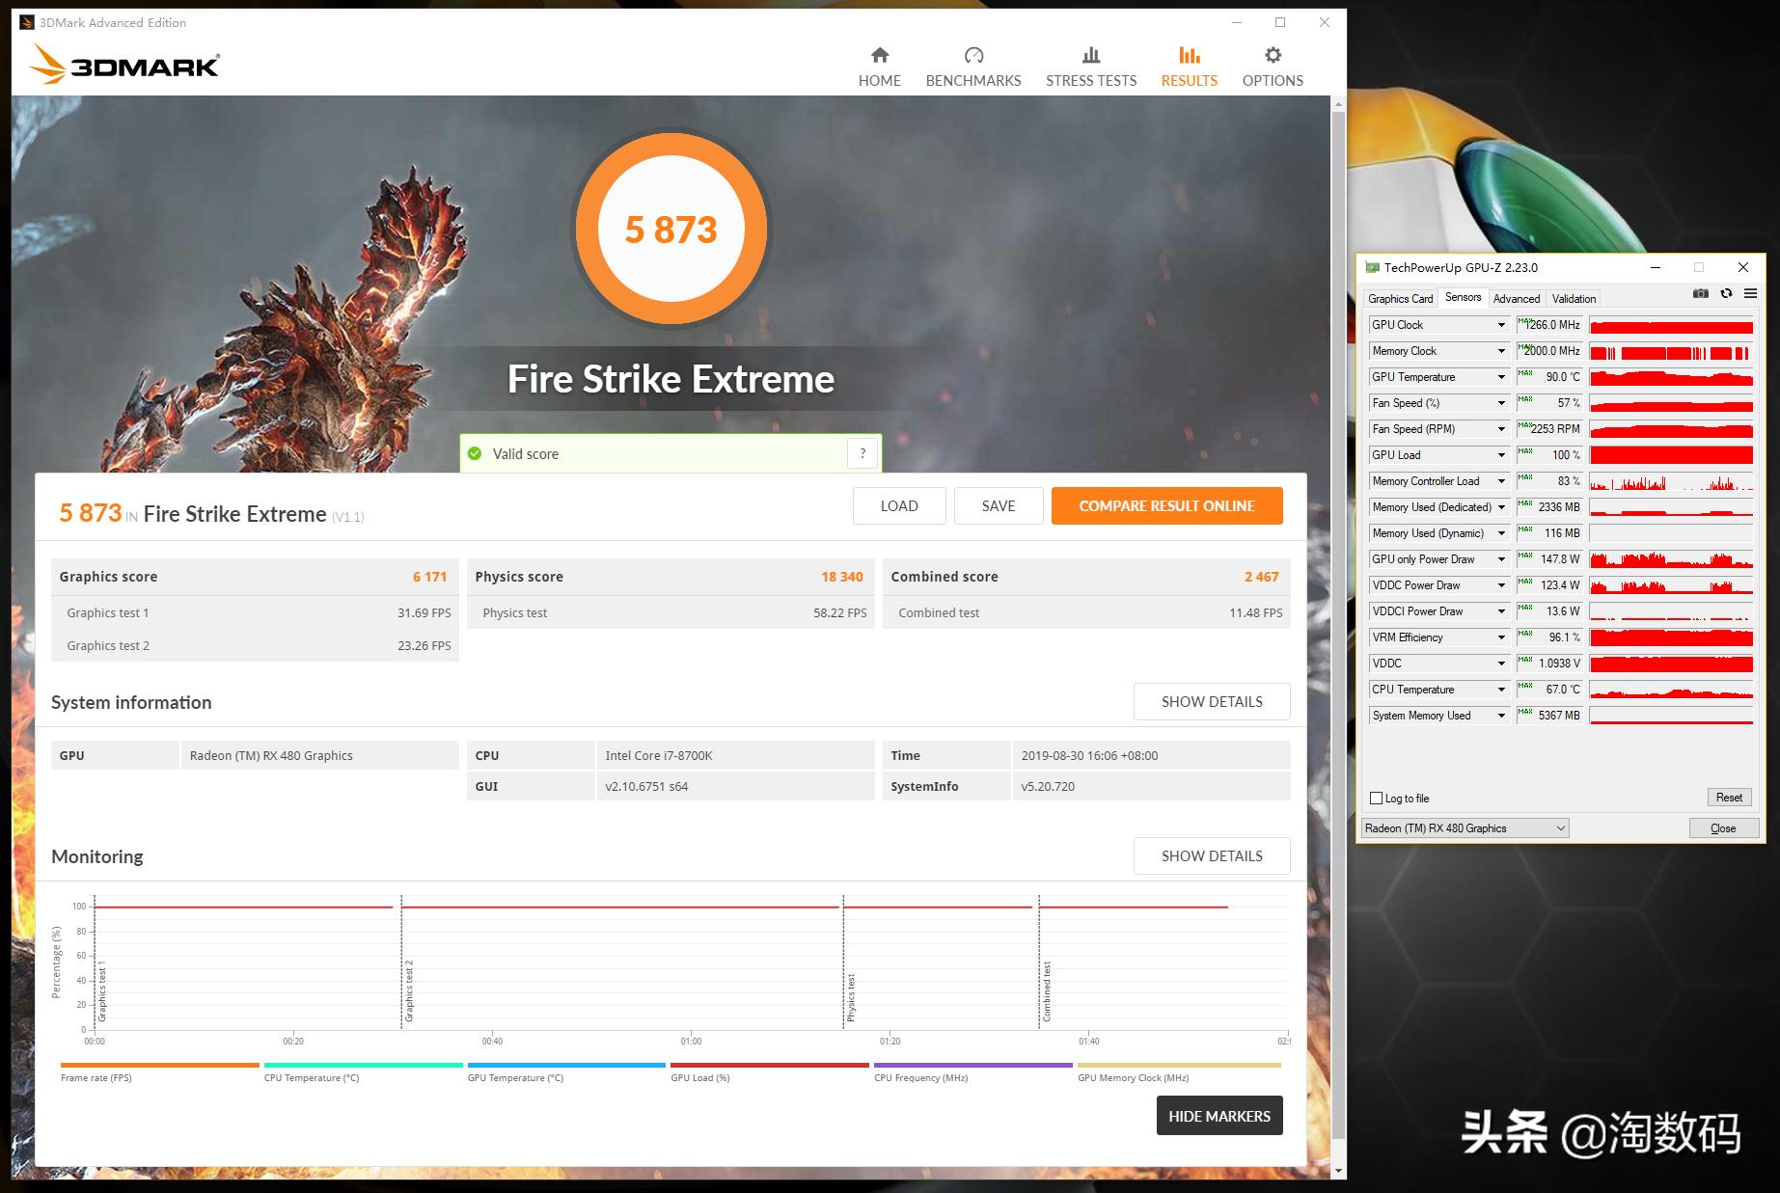Take a GPU-Z screenshot with camera icon
1780x1193 pixels.
1701,294
